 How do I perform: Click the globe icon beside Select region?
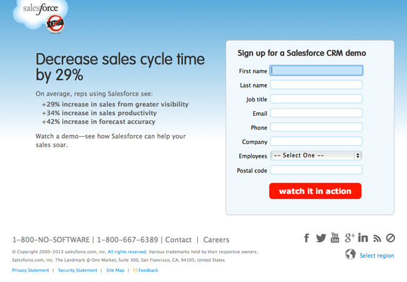[350, 254]
